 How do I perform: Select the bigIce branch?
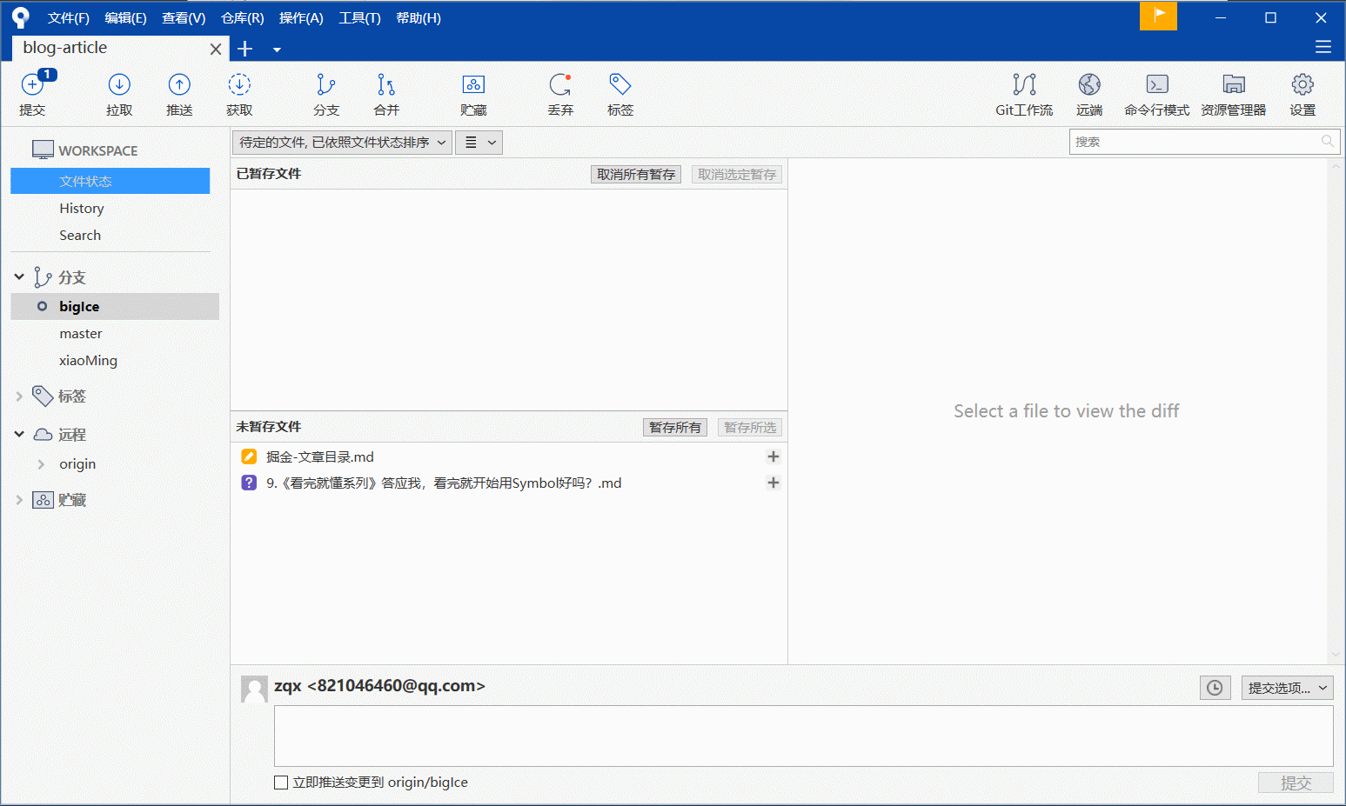point(115,306)
